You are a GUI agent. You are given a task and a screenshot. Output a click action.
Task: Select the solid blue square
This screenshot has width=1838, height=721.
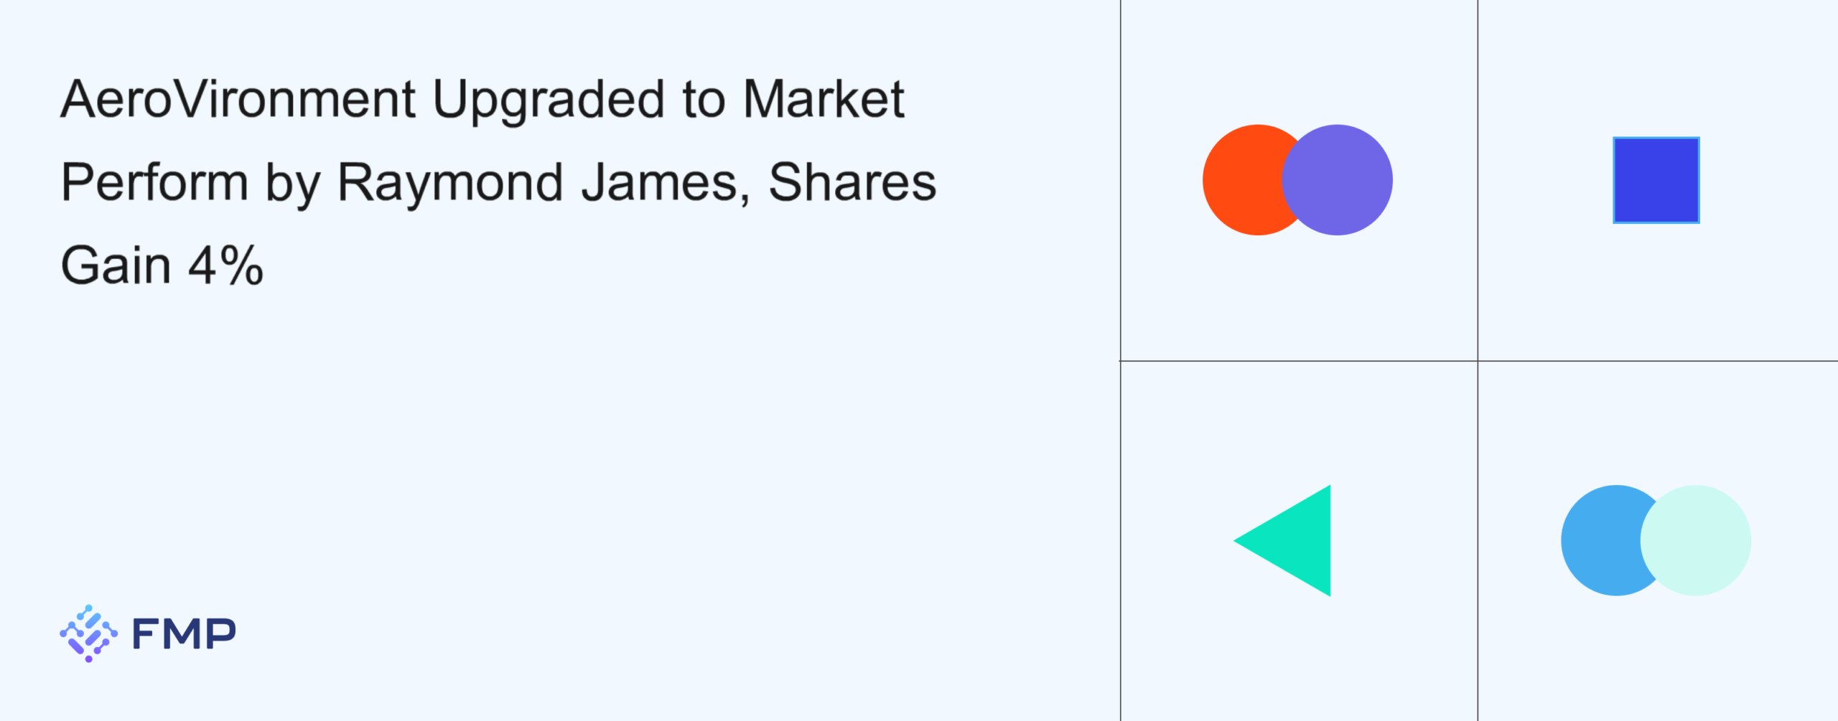pyautogui.click(x=1656, y=180)
